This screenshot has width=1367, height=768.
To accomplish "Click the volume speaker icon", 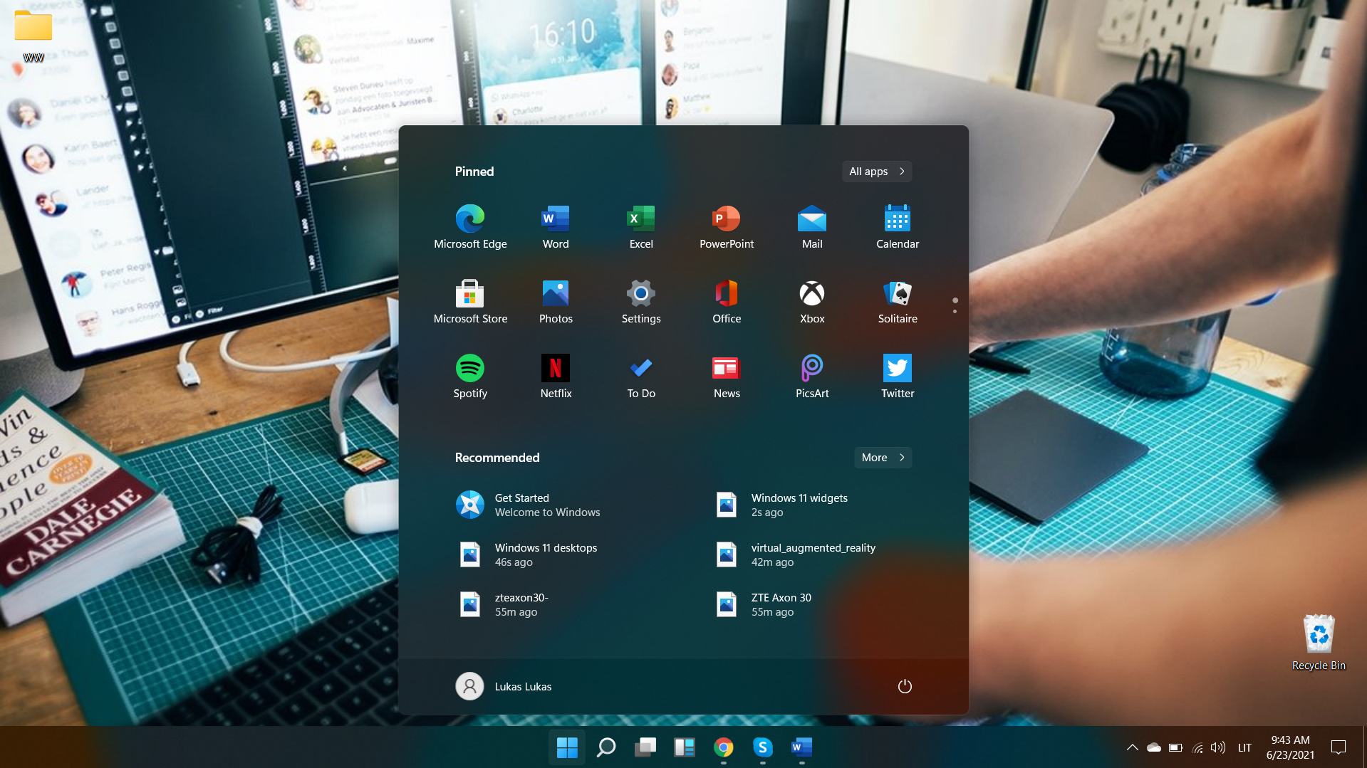I will click(1218, 747).
